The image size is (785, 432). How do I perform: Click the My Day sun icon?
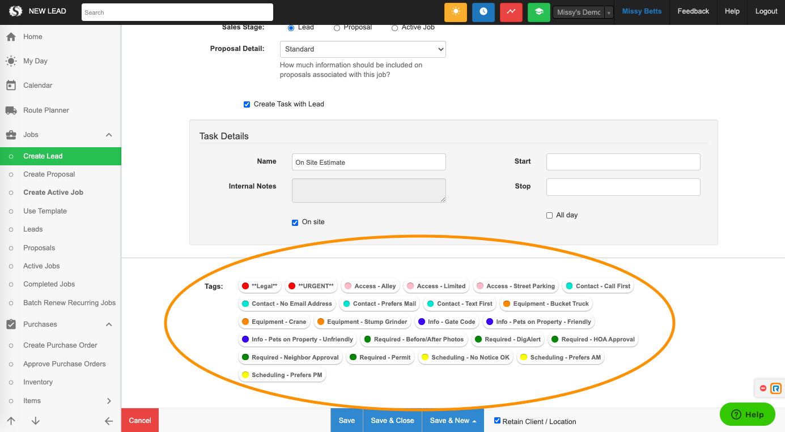(x=11, y=61)
